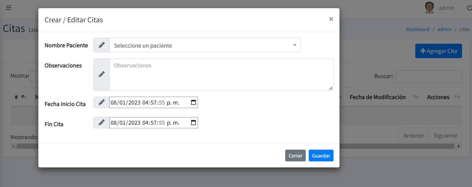Image resolution: width=472 pixels, height=187 pixels.
Task: Click the Buscar search input field
Action: coord(429,76)
